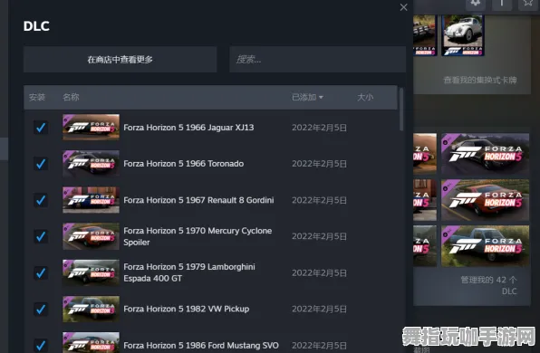Viewport: 540px width, 353px height.
Task: Open the blue pickup DLC tile in background
Action: [x=485, y=246]
